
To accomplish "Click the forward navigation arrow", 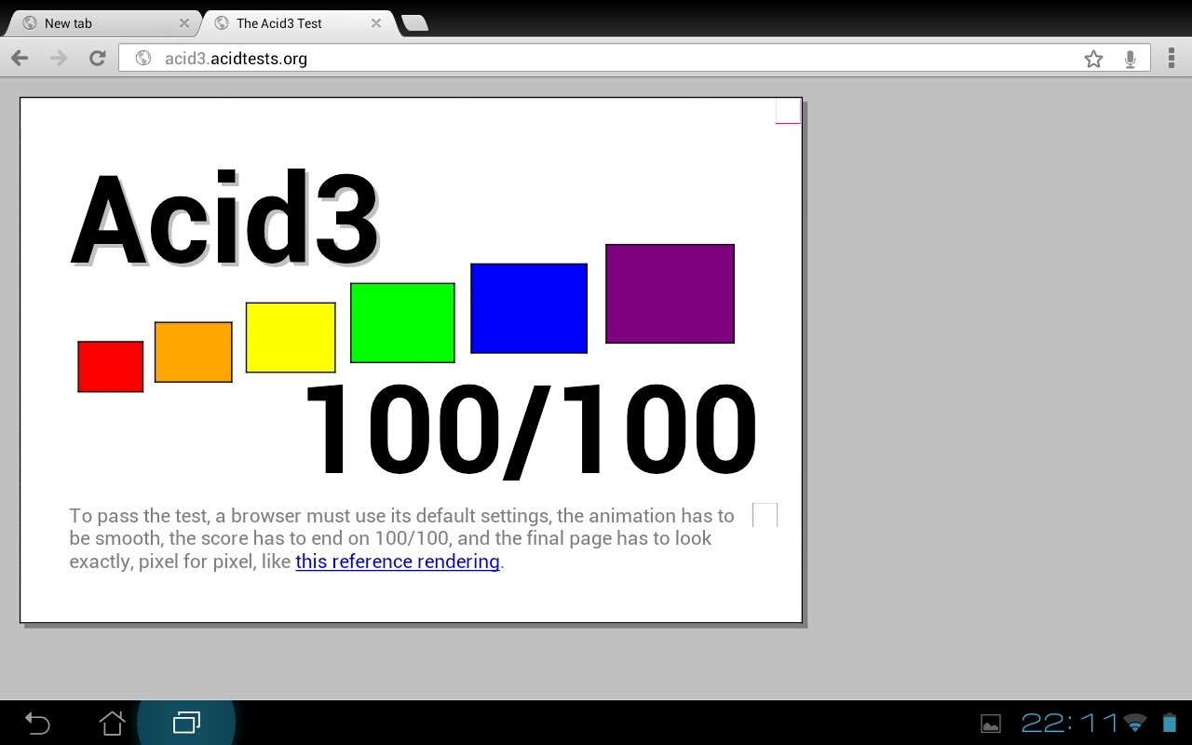I will [58, 58].
